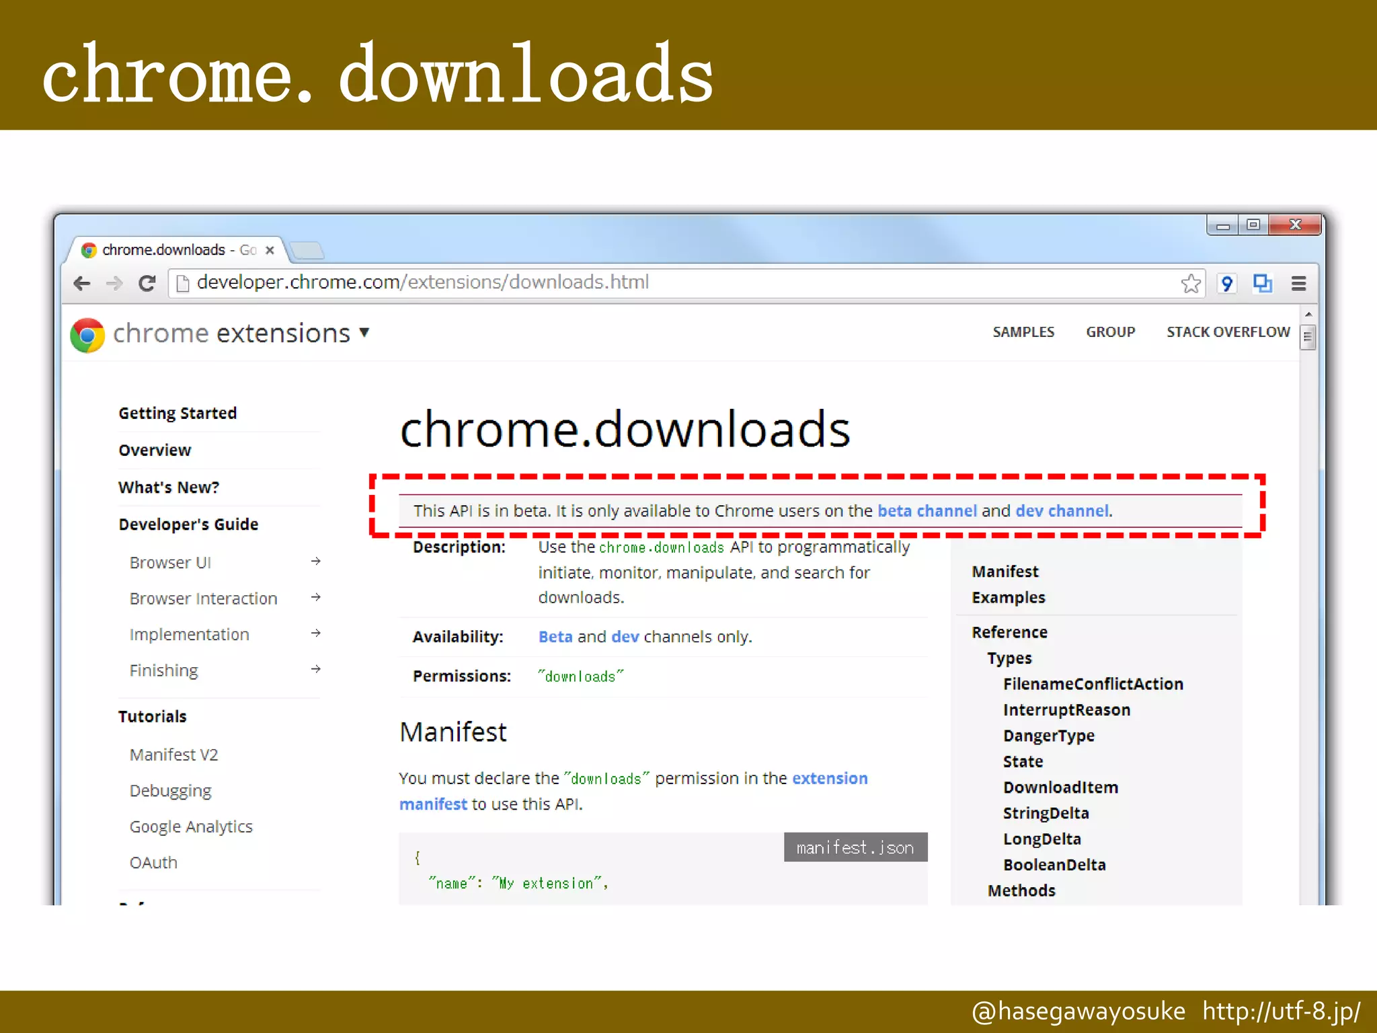Image resolution: width=1377 pixels, height=1033 pixels.
Task: Expand Browser UI arrow
Action: (x=315, y=561)
